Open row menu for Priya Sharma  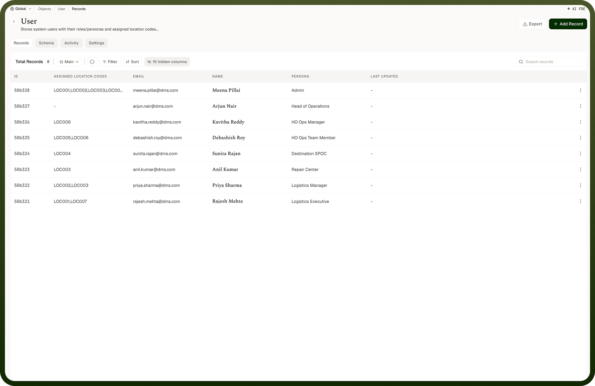(580, 185)
